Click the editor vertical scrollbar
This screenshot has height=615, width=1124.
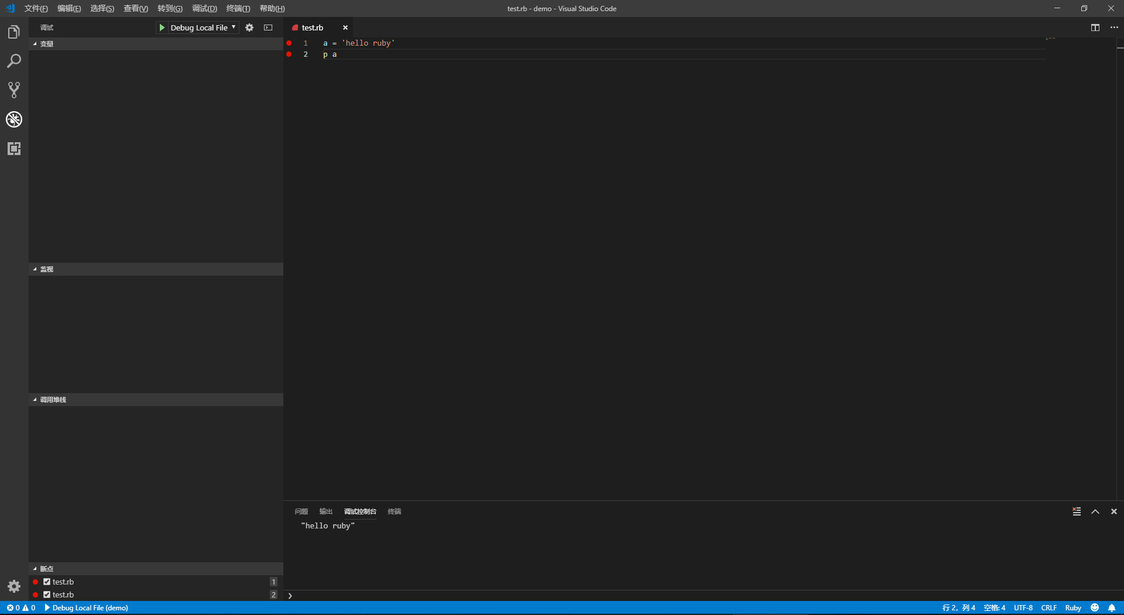click(x=1120, y=269)
